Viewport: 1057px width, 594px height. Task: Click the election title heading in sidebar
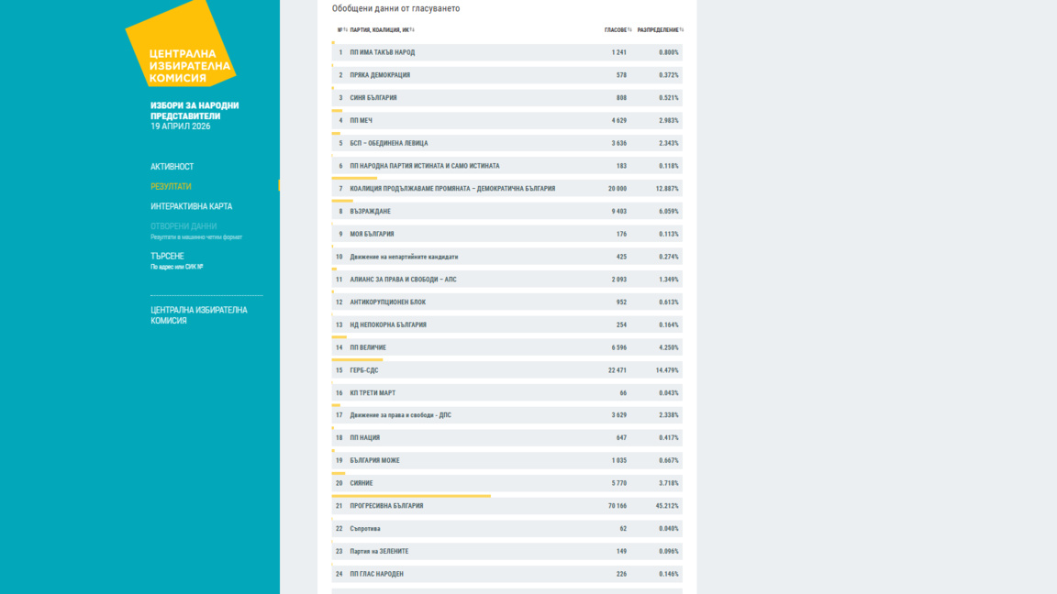[x=195, y=111]
